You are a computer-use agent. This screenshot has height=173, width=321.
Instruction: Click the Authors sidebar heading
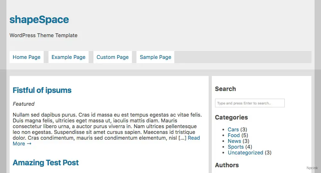227,165
